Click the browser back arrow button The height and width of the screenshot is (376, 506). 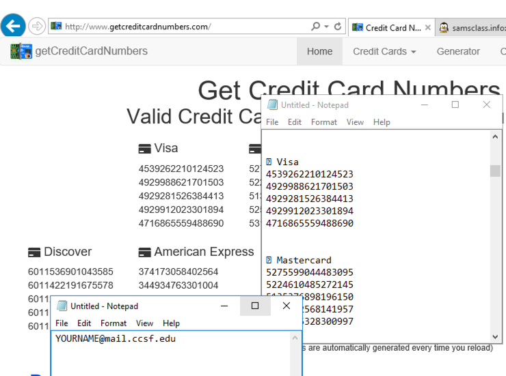13,26
